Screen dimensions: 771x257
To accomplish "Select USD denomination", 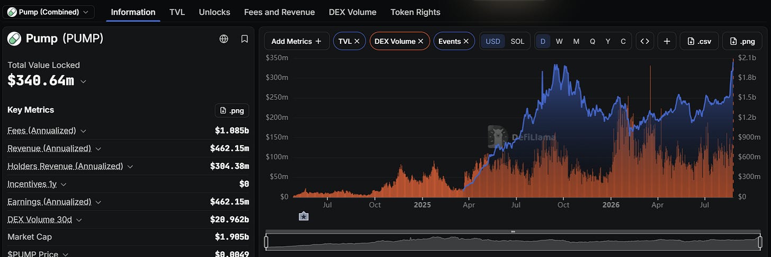I will (493, 41).
